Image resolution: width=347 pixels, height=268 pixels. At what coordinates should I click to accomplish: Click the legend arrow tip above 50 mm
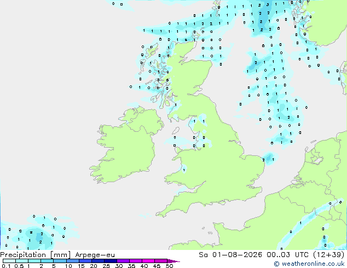(173, 261)
